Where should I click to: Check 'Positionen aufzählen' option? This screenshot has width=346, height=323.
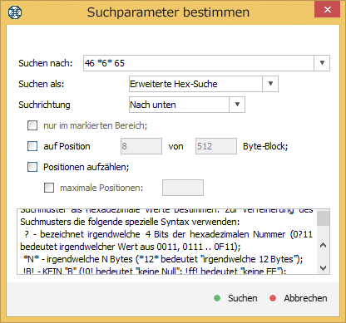coord(32,167)
